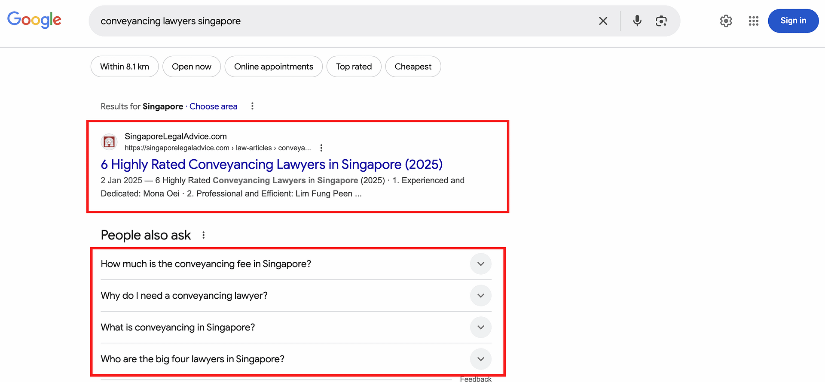Click SingaporeLegalAdvice site favicon
This screenshot has width=825, height=382.
click(x=109, y=142)
